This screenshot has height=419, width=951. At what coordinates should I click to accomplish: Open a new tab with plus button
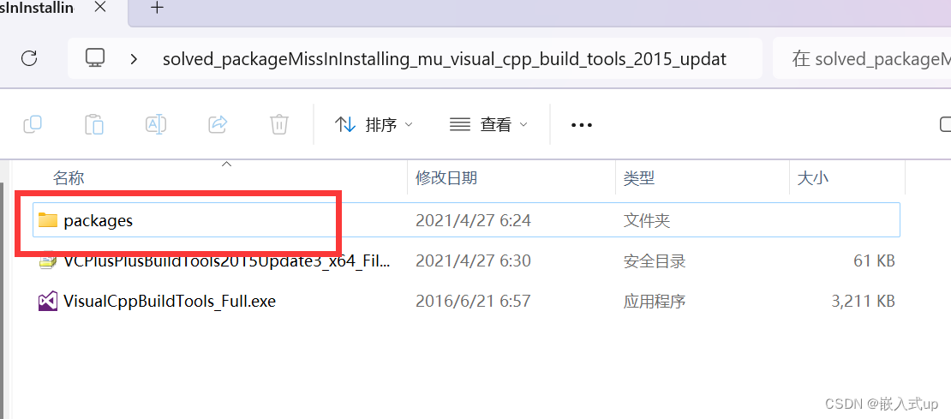pyautogui.click(x=157, y=8)
